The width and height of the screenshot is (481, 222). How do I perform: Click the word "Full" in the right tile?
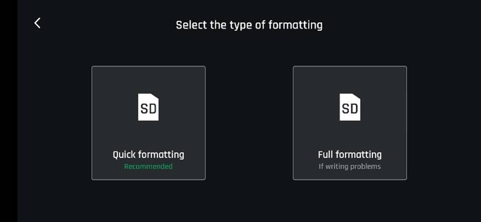click(327, 154)
